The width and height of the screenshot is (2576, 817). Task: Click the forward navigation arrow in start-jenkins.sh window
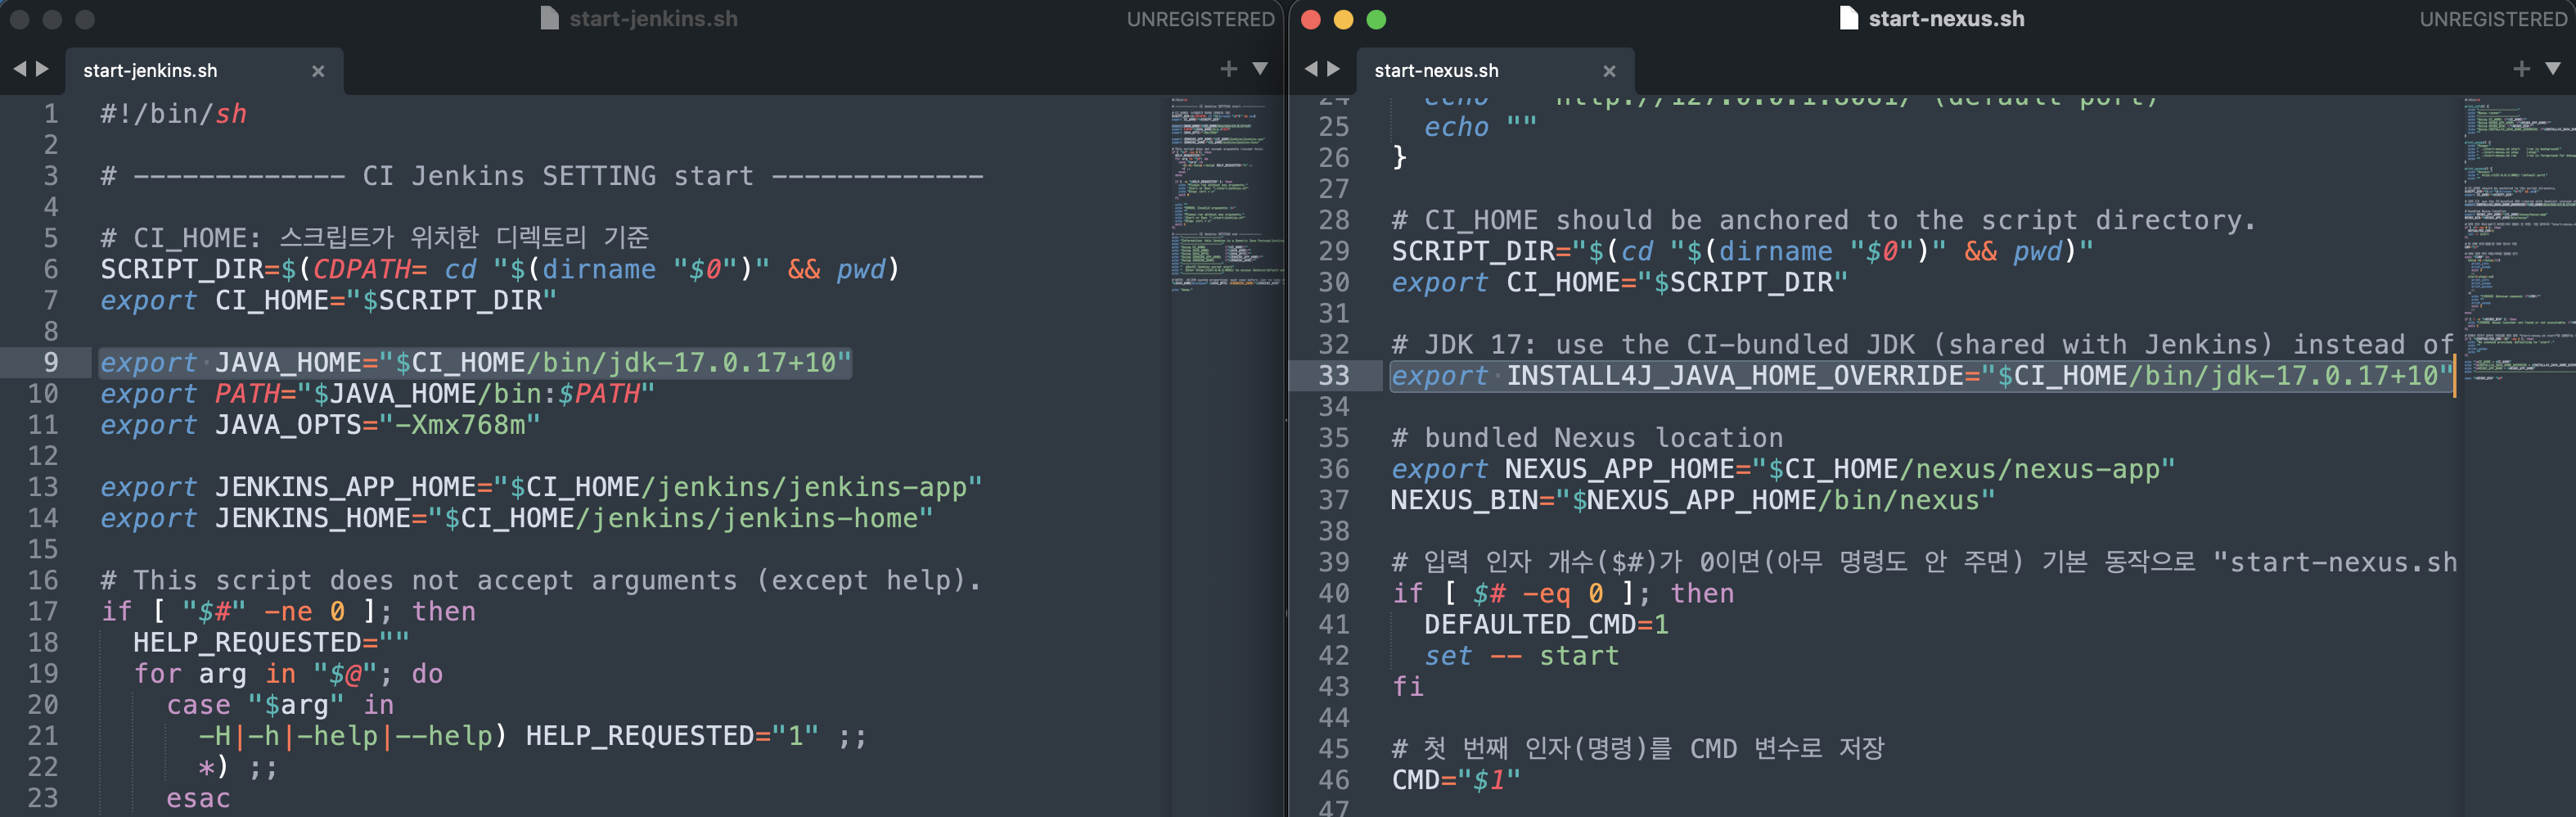pos(42,69)
